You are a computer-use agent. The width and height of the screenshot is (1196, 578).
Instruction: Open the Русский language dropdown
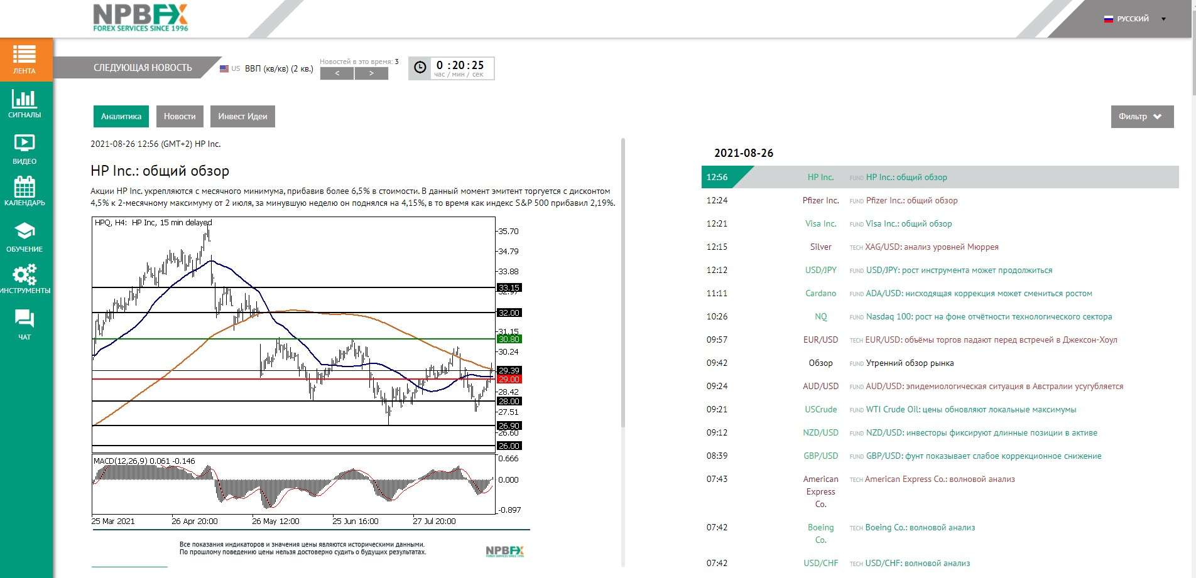1135,19
